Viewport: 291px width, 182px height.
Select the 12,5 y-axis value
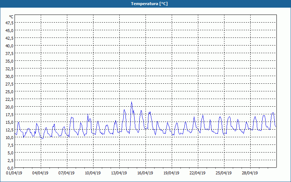[10, 130]
